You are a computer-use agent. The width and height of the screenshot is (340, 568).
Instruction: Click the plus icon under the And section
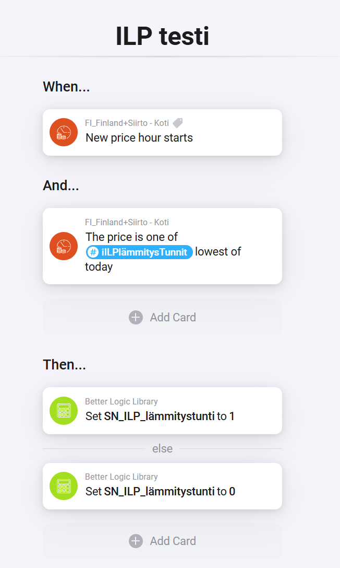point(136,317)
